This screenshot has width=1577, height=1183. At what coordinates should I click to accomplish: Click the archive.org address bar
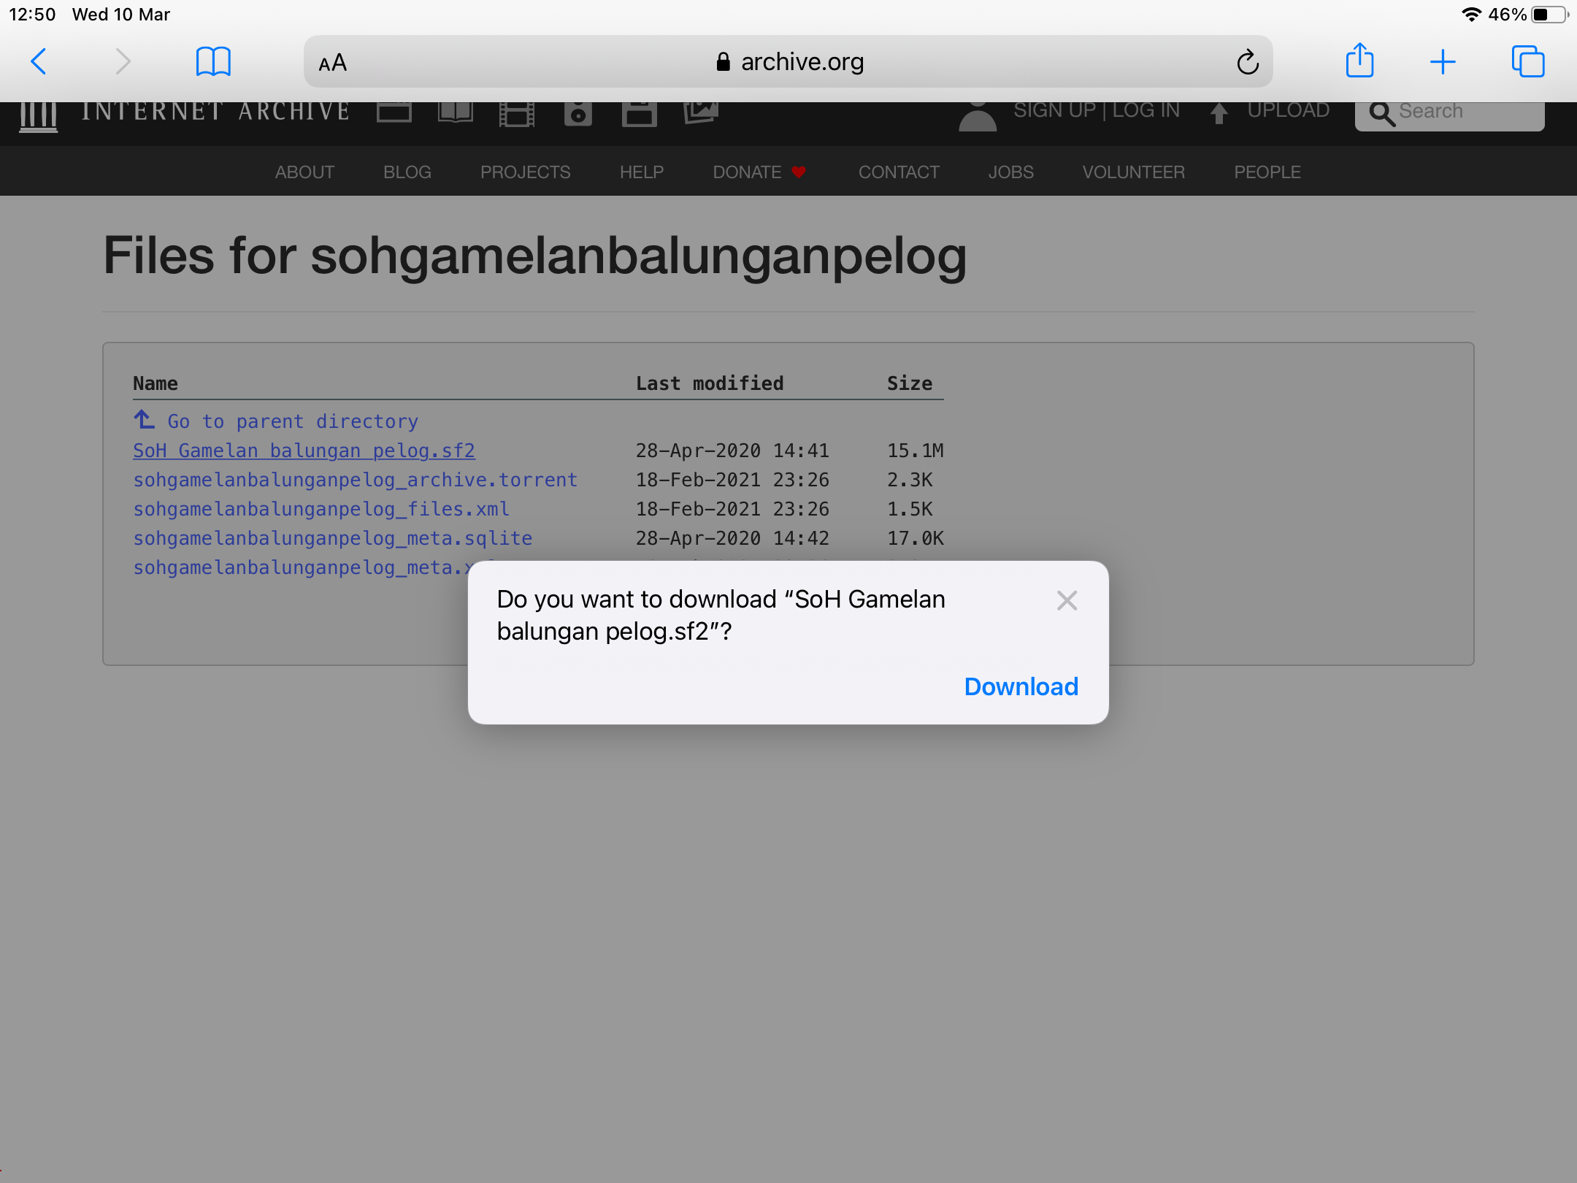pos(788,62)
